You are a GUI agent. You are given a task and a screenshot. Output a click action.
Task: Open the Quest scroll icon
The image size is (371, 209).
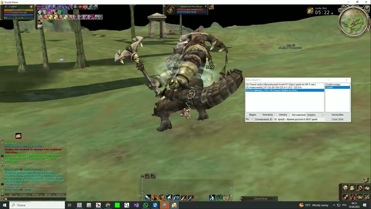pos(345,197)
